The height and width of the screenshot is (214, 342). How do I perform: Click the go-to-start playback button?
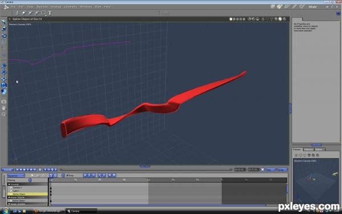click(x=18, y=169)
